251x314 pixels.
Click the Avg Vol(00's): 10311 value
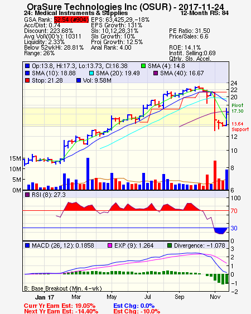[x=52, y=36]
